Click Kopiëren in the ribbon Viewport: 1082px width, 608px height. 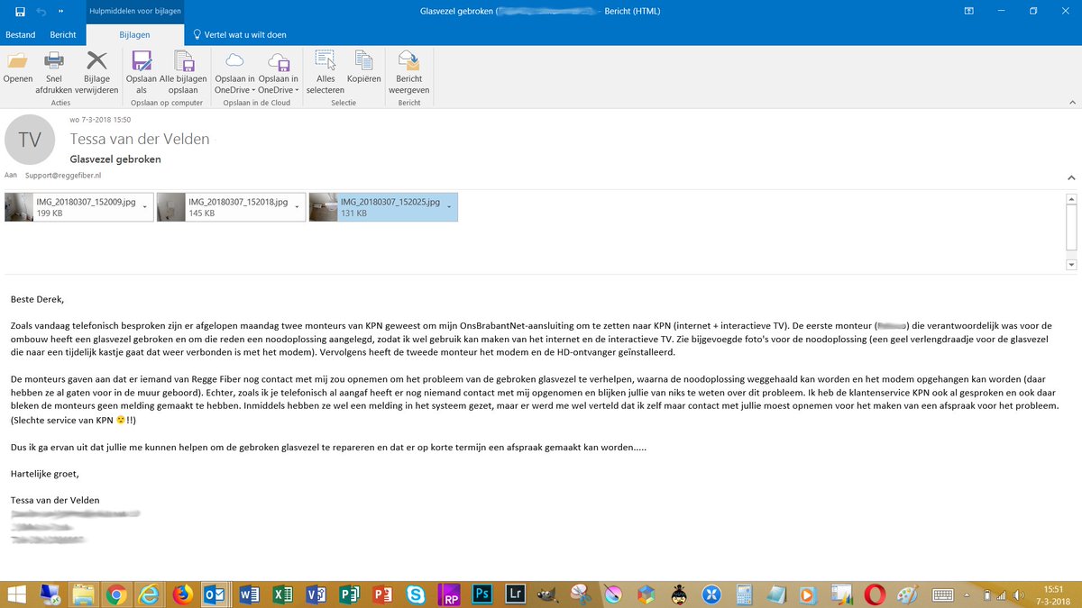click(x=364, y=67)
